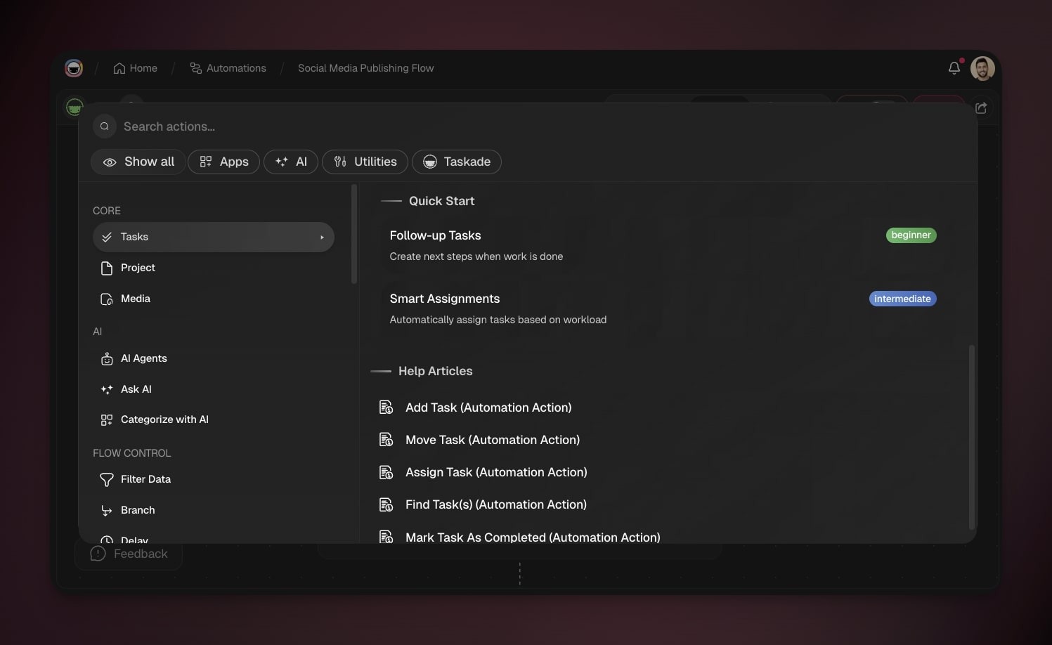Viewport: 1052px width, 645px height.
Task: Navigate to Home breadcrumb
Action: tap(136, 68)
